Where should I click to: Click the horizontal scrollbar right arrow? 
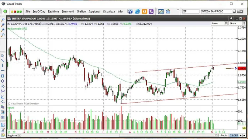(x=217, y=135)
